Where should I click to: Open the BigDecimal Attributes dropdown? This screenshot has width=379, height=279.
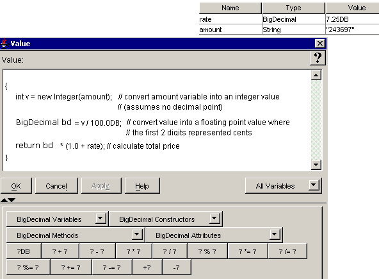[x=214, y=235]
